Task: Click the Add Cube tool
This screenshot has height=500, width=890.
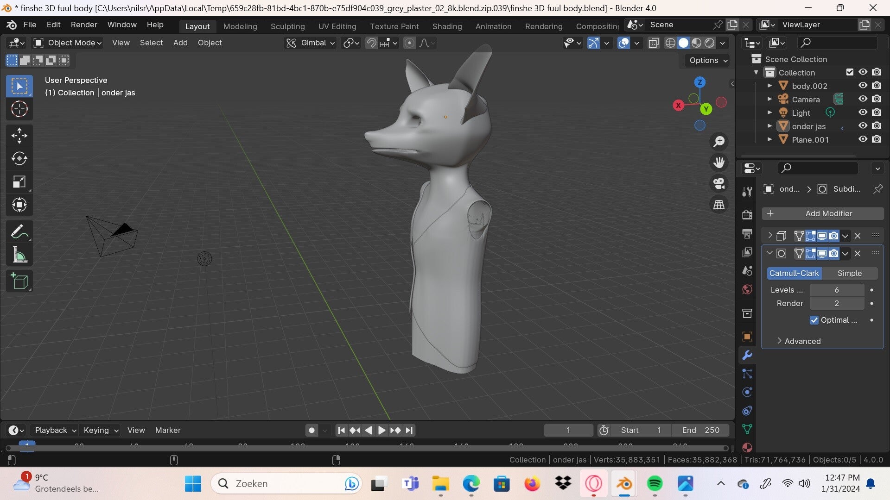Action: point(19,281)
